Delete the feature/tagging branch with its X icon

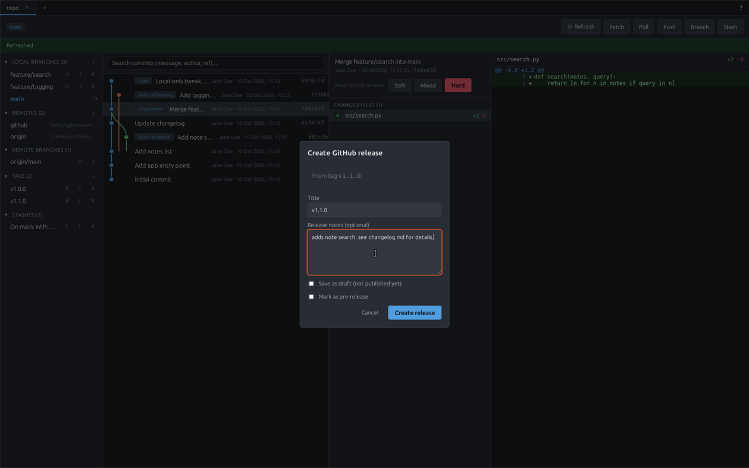pyautogui.click(x=93, y=87)
